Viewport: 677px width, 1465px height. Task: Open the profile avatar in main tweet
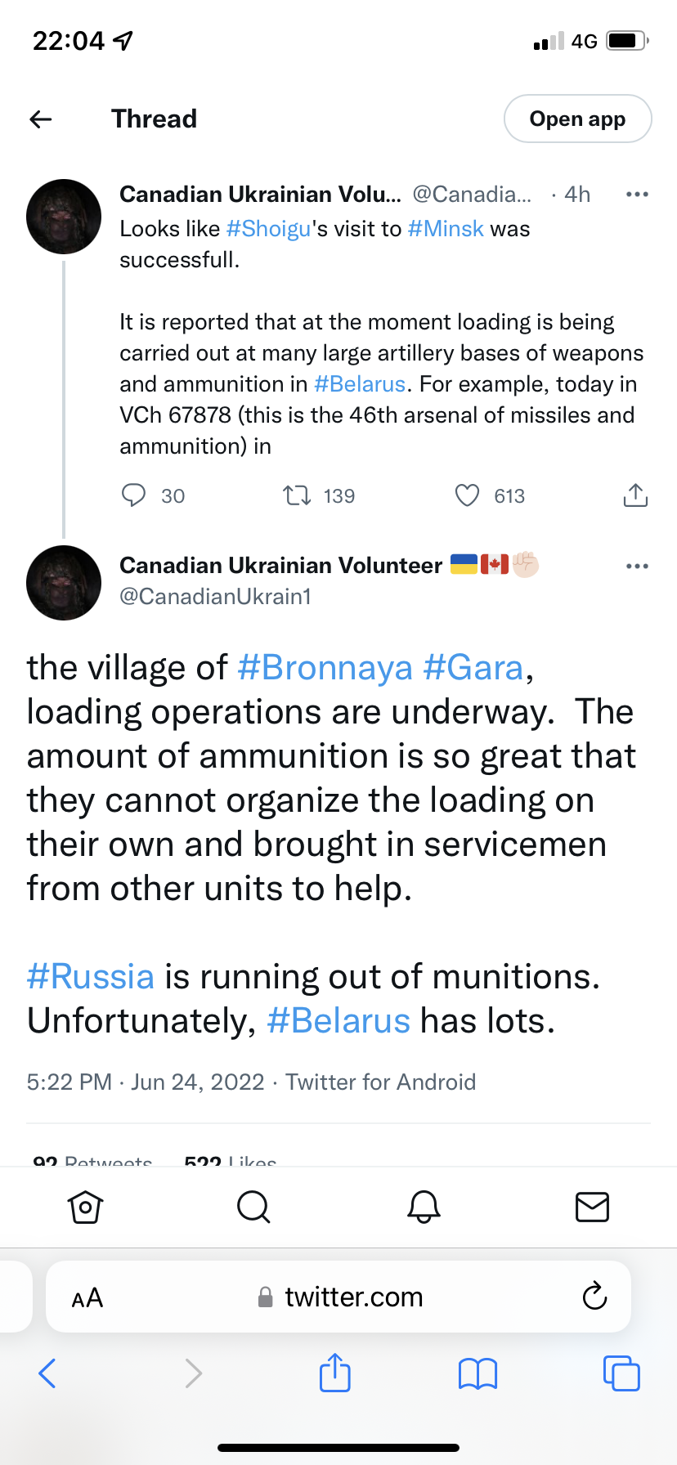tap(64, 583)
